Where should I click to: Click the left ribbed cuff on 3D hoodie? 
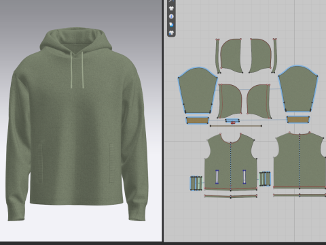16,212
